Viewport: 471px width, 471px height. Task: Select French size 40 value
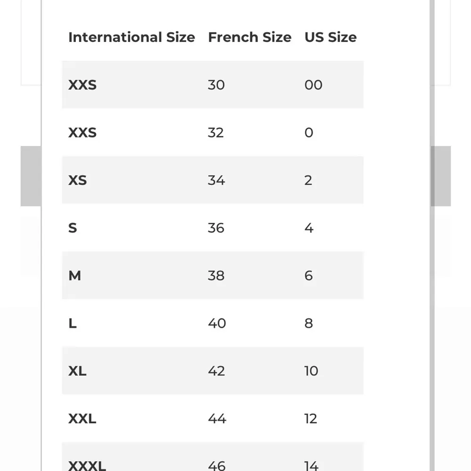(217, 323)
